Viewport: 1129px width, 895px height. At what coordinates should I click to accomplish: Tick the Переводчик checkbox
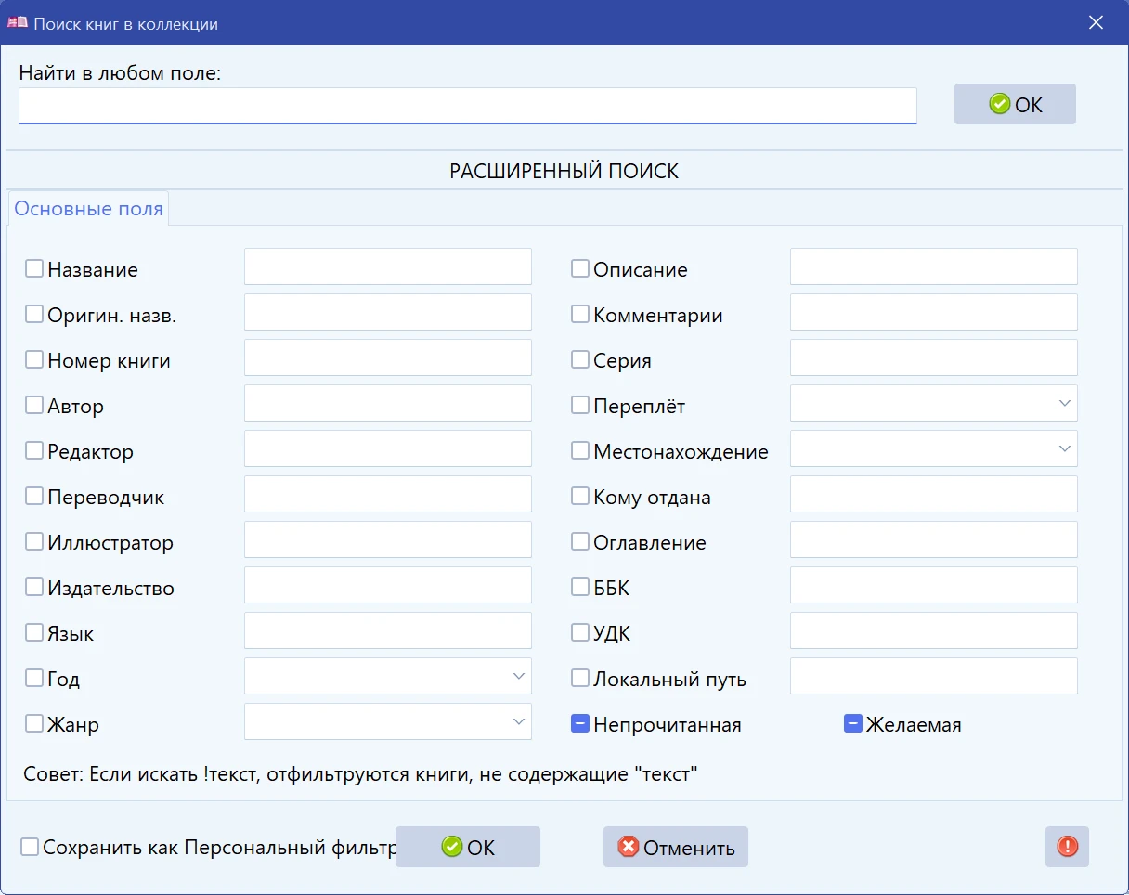click(x=34, y=497)
